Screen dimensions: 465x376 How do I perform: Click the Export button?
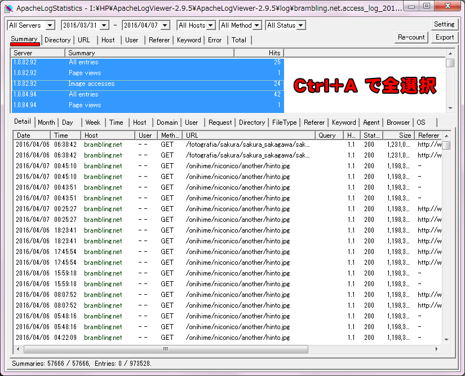click(x=444, y=37)
